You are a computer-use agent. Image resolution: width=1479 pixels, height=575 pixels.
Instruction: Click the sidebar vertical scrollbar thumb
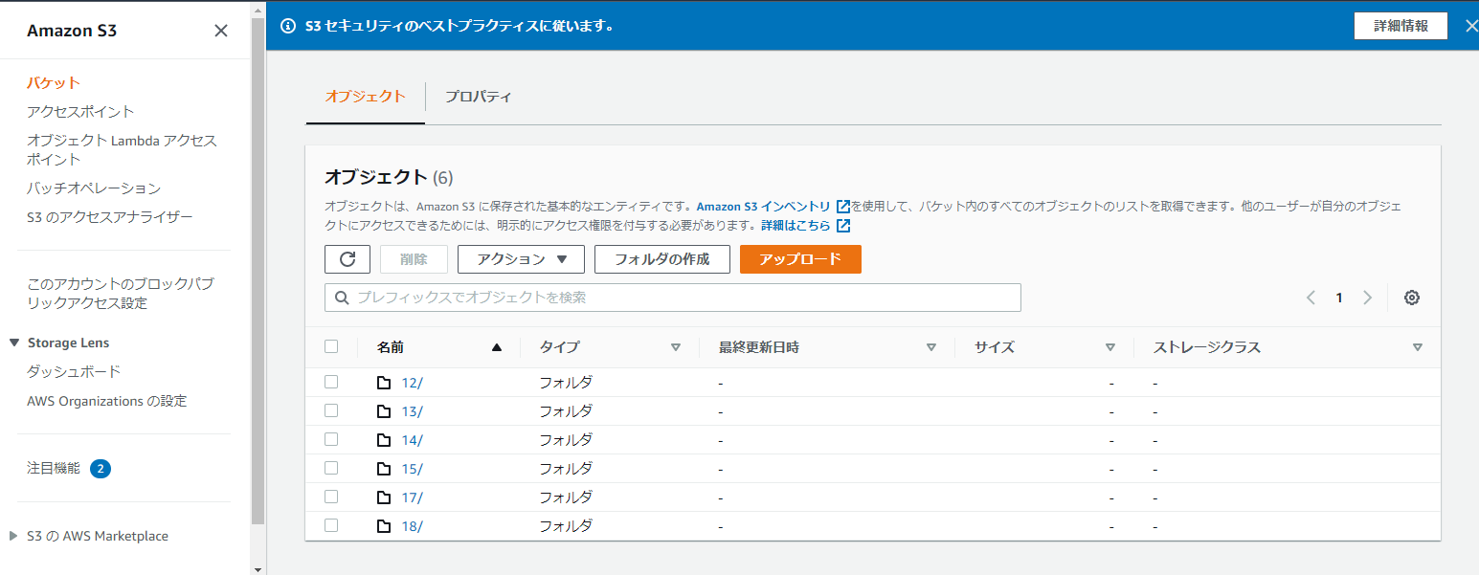(258, 270)
